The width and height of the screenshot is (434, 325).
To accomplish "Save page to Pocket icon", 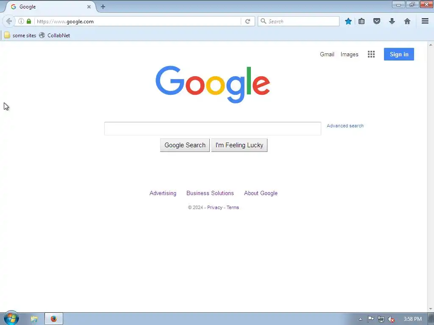I will pos(377,21).
